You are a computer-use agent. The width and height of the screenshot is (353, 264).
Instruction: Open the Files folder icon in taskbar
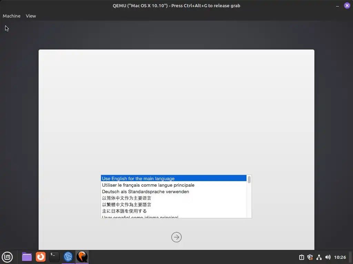[27, 257]
